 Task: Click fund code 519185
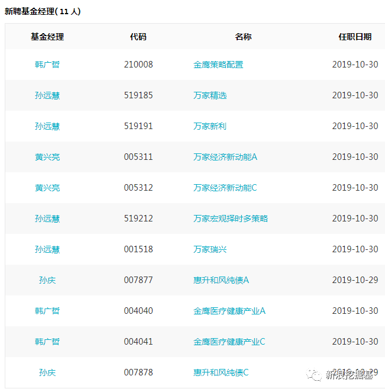(138, 95)
